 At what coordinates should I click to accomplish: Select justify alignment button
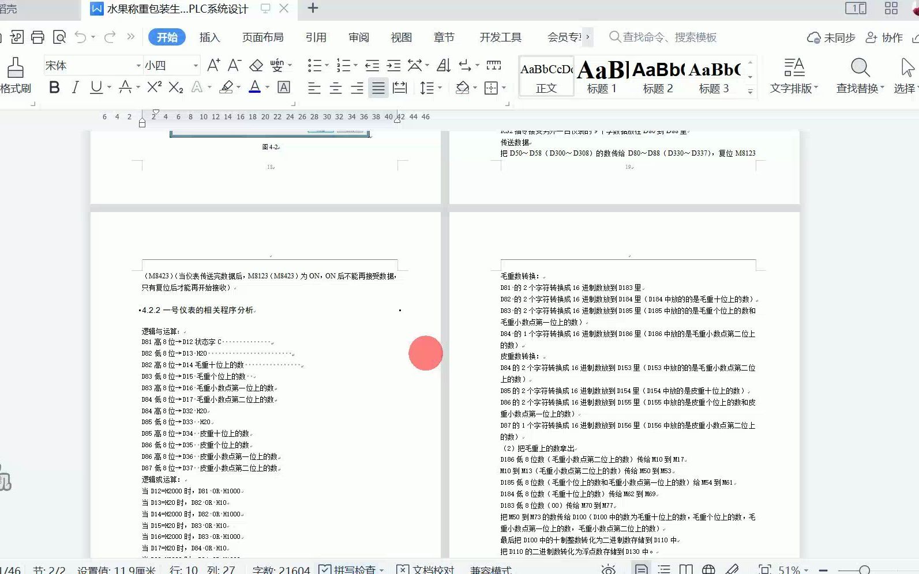[378, 88]
